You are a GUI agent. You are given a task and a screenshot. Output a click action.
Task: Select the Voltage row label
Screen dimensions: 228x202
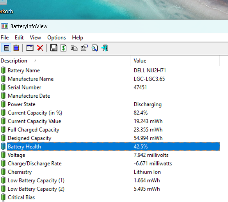tap(16, 155)
